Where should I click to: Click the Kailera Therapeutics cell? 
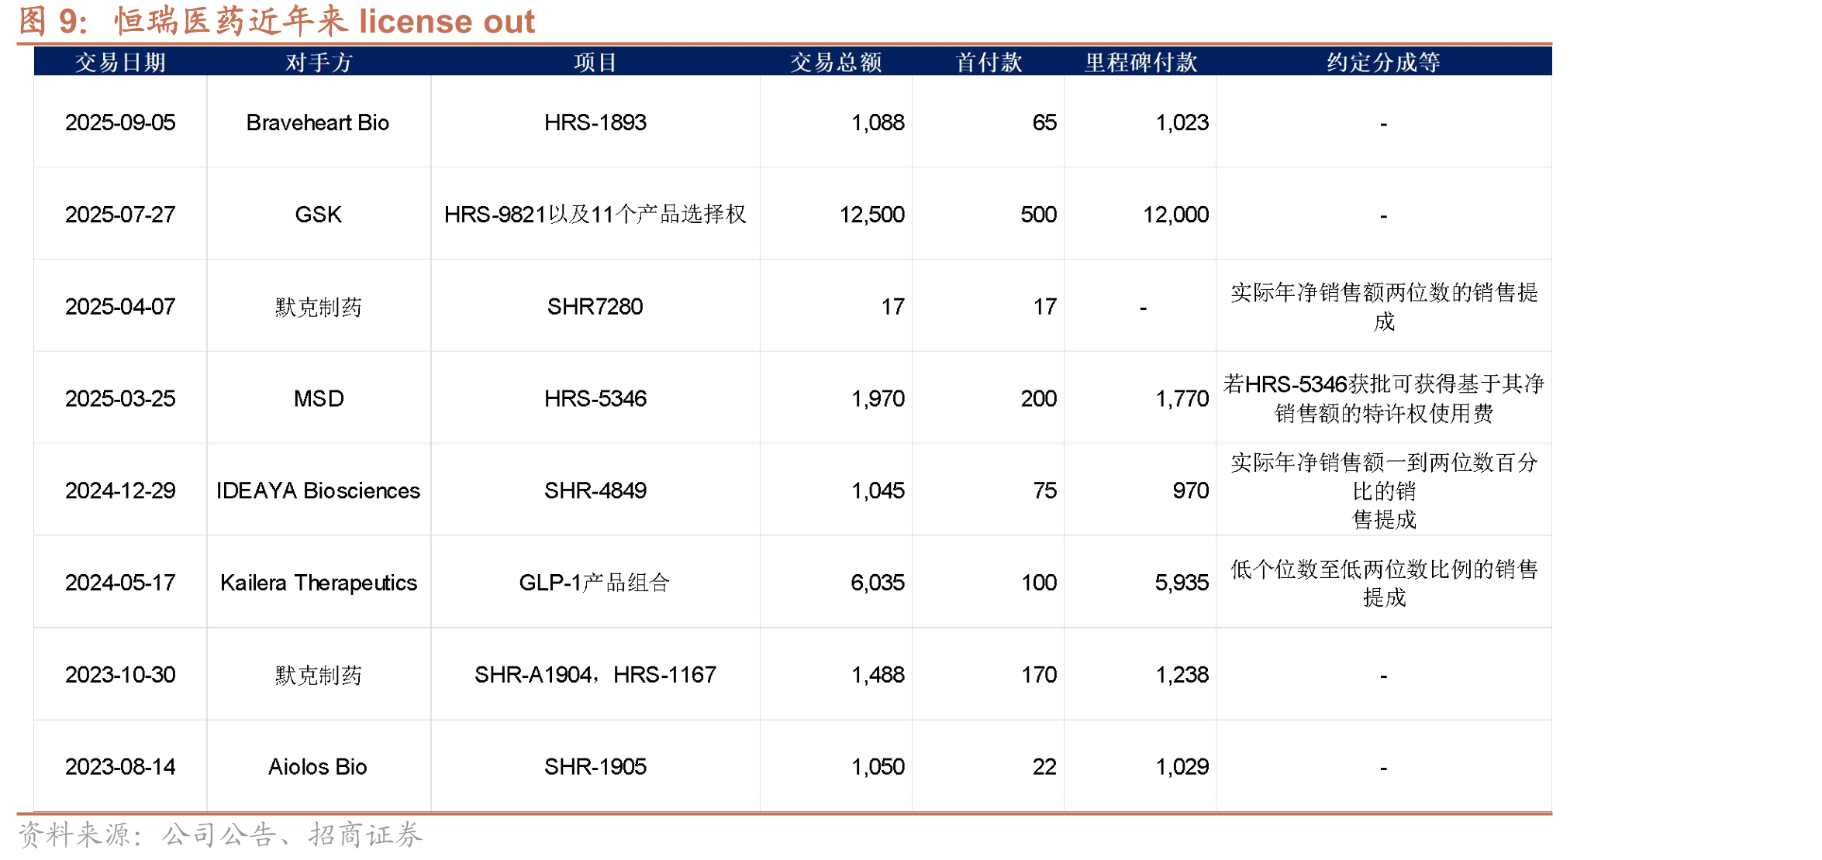click(318, 583)
